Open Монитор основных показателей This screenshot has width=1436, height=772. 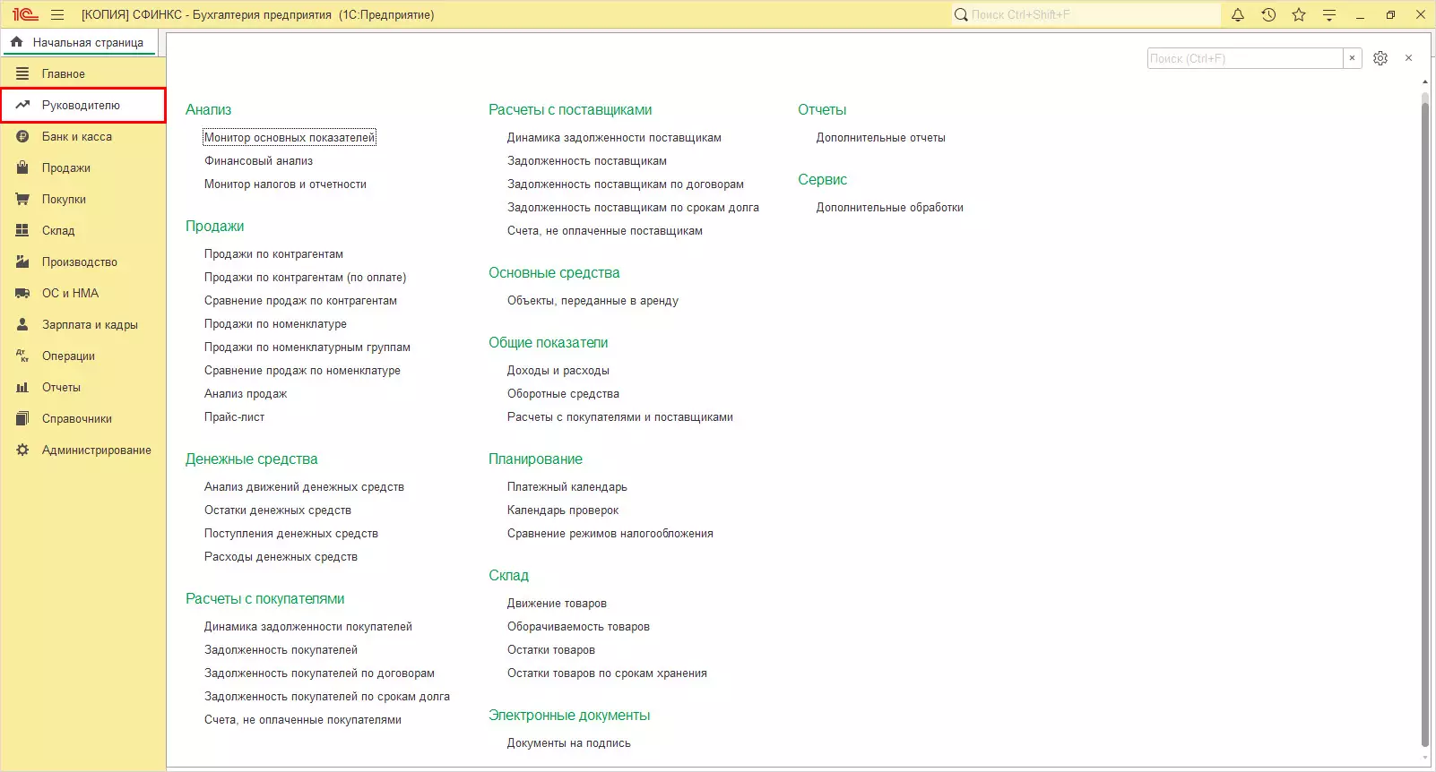290,138
